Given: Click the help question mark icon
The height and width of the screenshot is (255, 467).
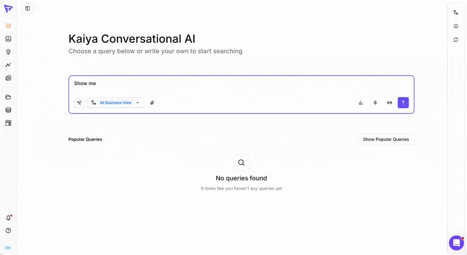Looking at the screenshot, I should click(9, 231).
